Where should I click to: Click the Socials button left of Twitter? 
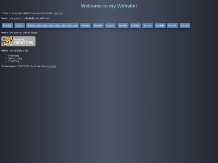coord(7,25)
